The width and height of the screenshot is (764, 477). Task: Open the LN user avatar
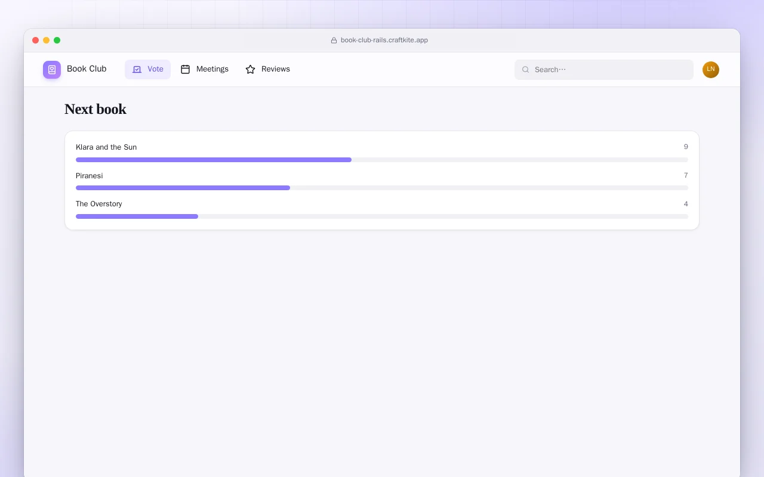(x=711, y=70)
